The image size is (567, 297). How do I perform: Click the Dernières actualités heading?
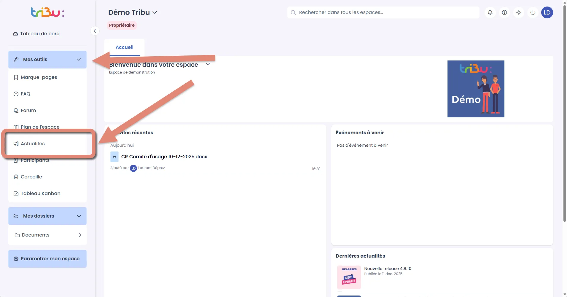coord(360,256)
